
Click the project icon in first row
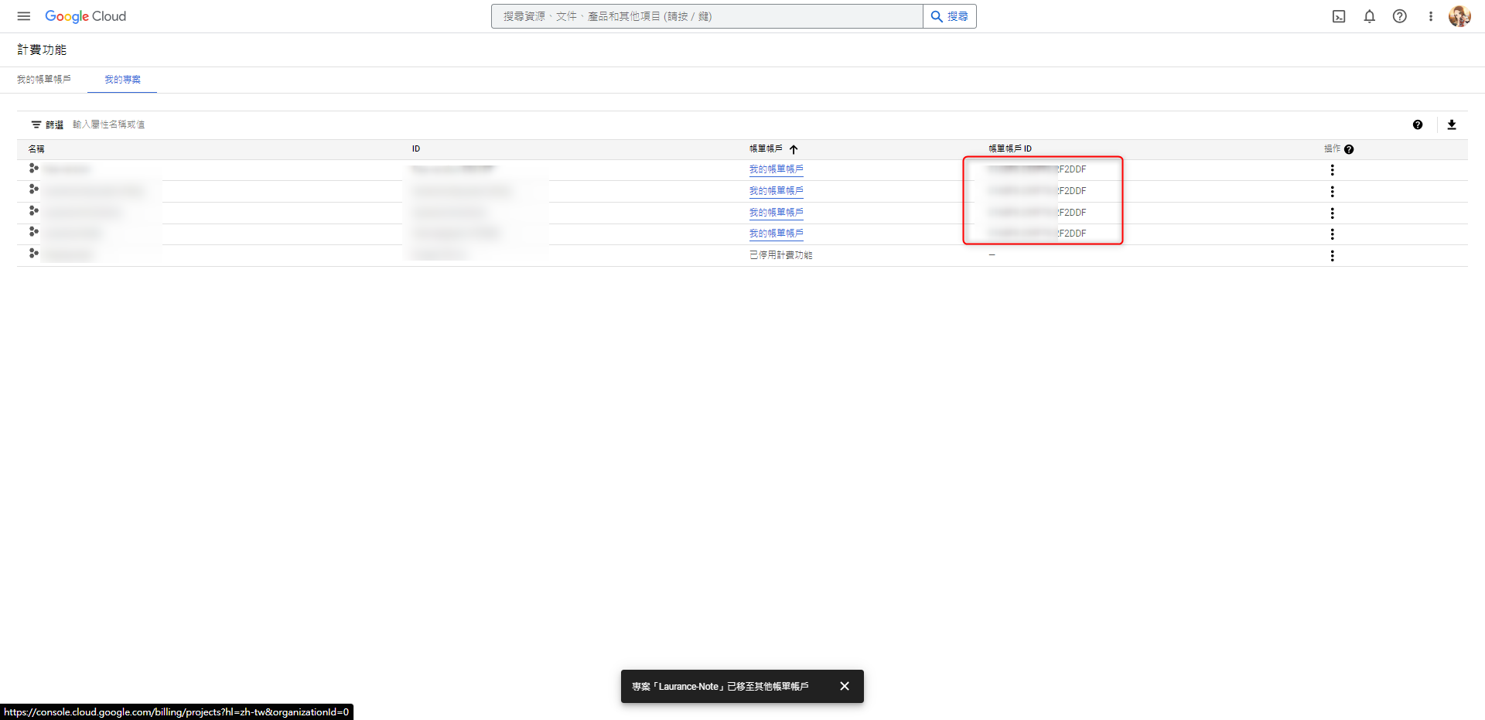tap(33, 168)
